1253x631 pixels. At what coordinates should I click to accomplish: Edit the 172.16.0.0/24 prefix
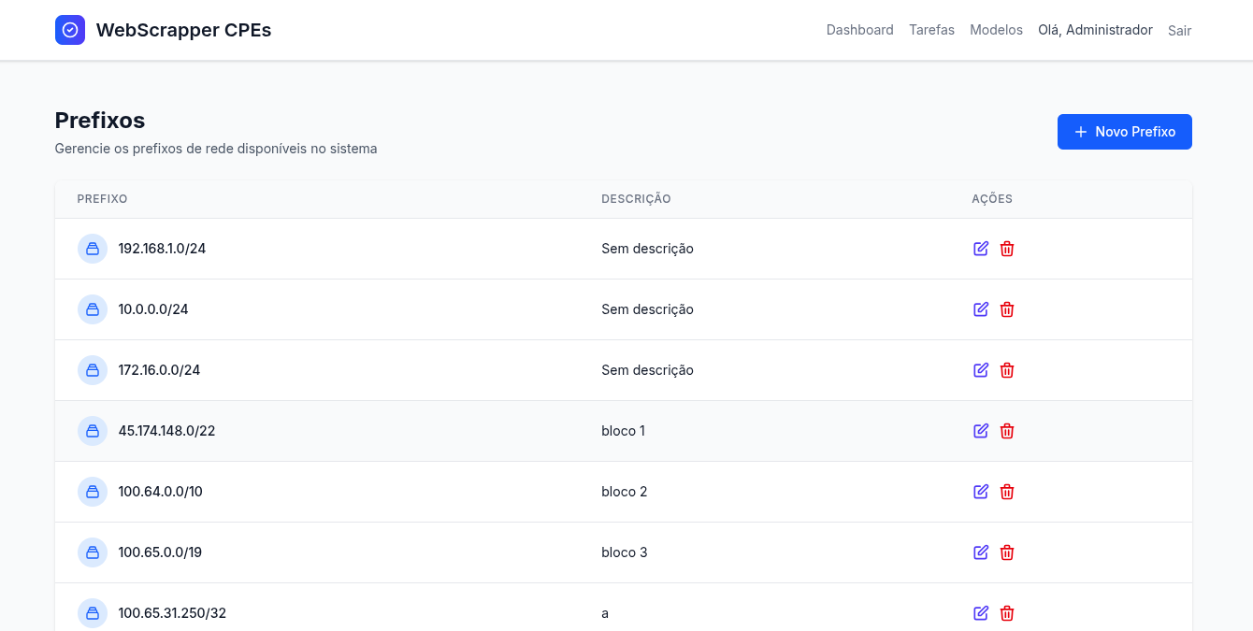click(x=981, y=370)
